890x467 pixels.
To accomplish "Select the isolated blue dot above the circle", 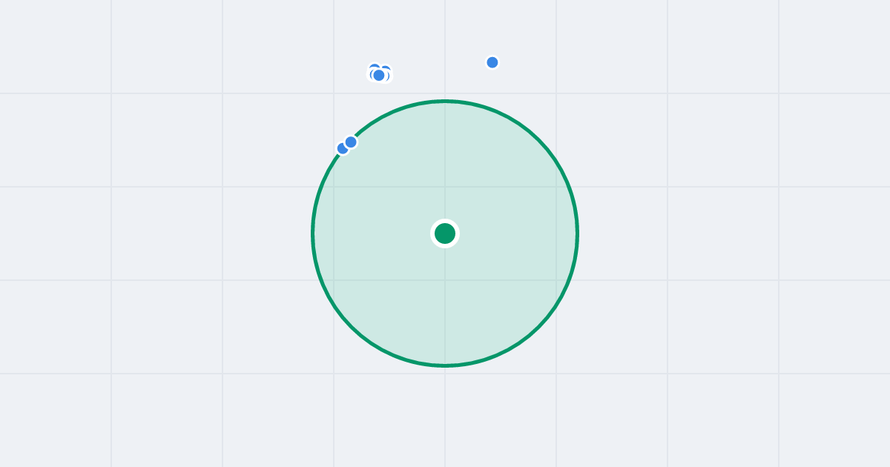I will [x=492, y=62].
